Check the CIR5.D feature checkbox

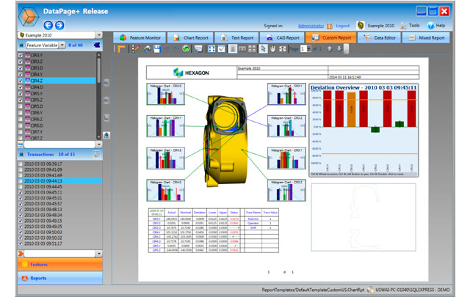coord(21,106)
